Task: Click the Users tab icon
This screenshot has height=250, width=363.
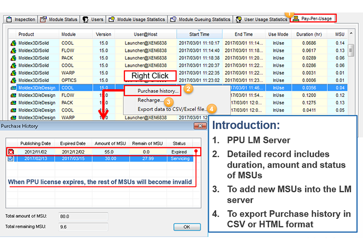Action: 86,20
